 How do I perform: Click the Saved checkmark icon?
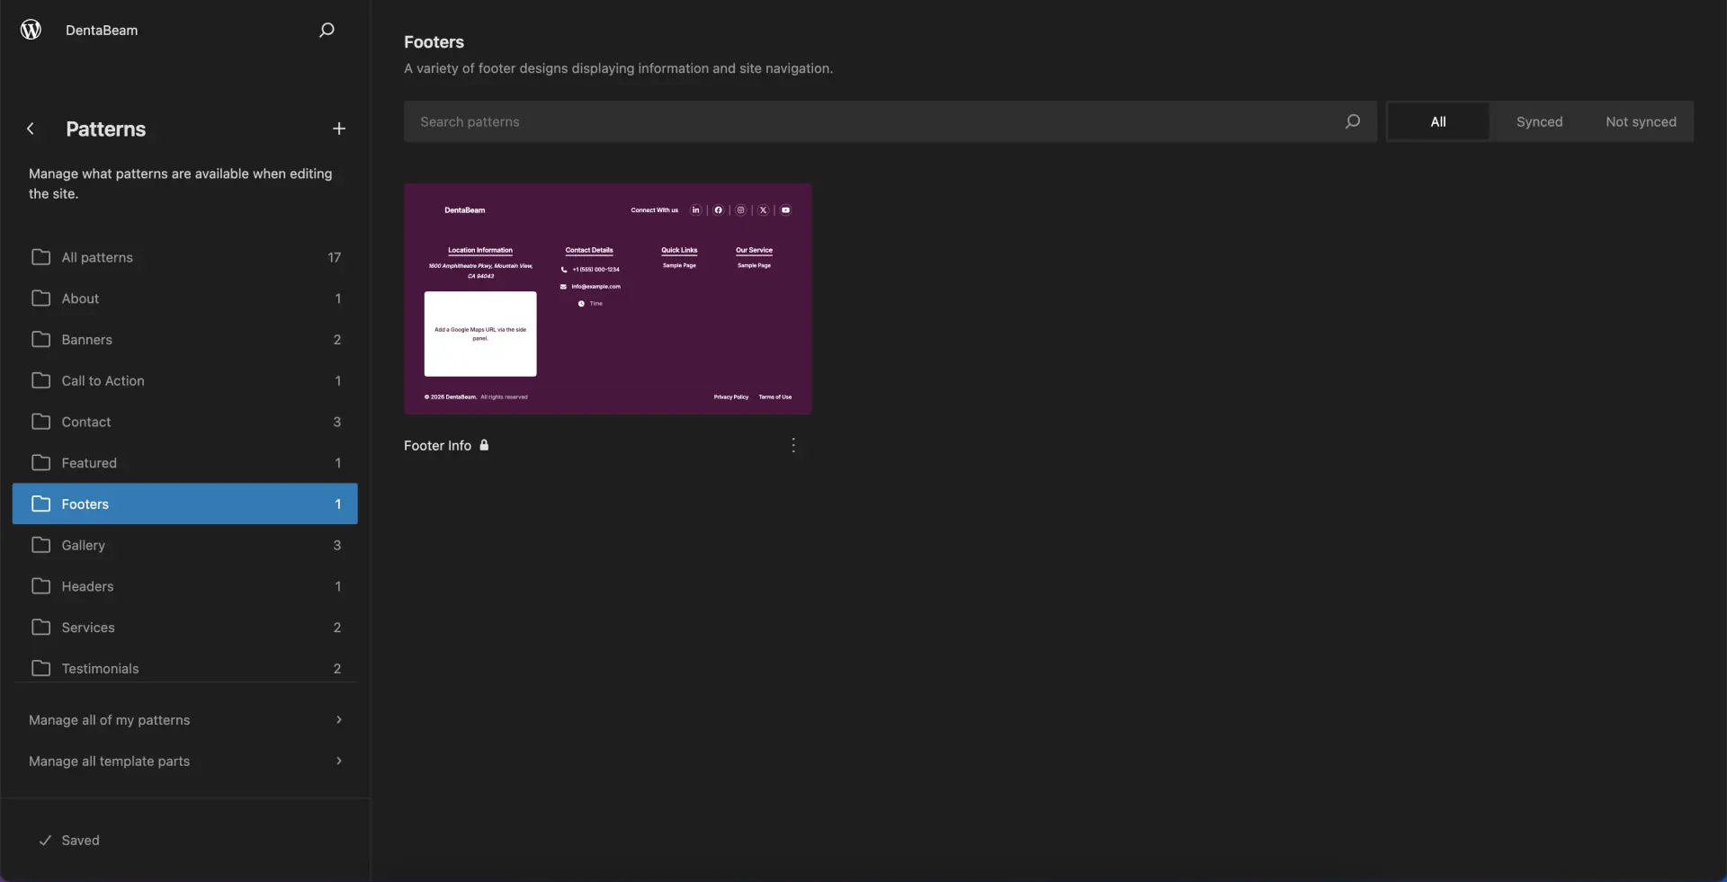(45, 841)
